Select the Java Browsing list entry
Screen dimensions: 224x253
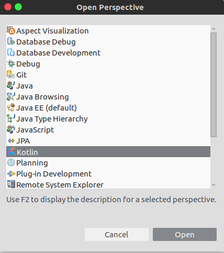[108, 97]
